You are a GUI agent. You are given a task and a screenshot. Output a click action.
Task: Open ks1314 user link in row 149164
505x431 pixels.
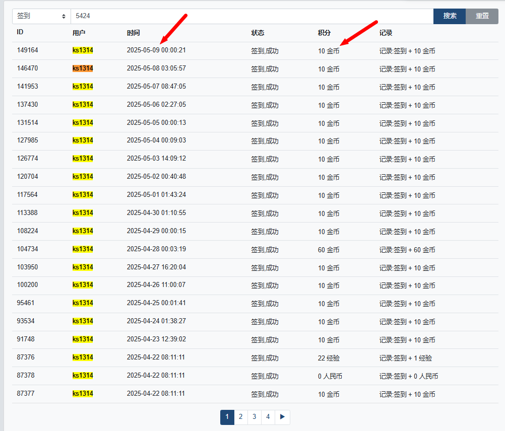(x=83, y=50)
